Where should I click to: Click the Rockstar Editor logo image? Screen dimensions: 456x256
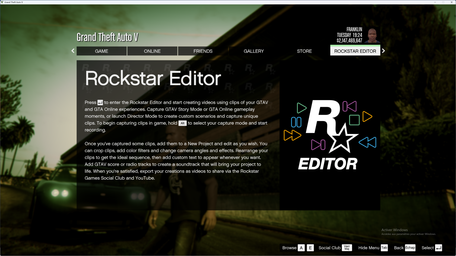tap(330, 135)
